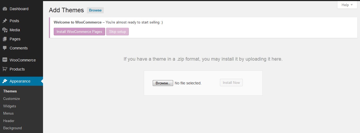Click the Comments speech bubble icon
Screen dimensions: 360x133
(x=5, y=48)
